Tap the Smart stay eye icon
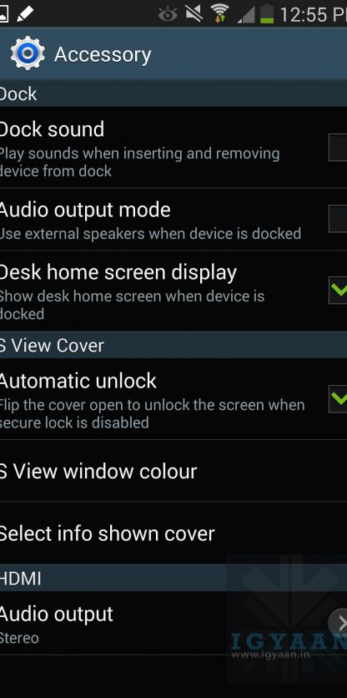Screen dimensions: 347x698 tap(168, 14)
